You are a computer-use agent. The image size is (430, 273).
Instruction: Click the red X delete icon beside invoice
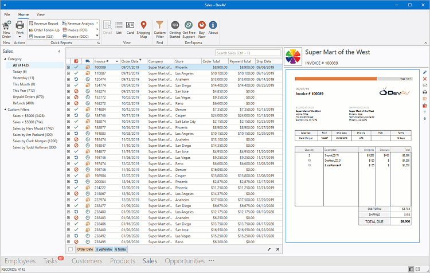(x=425, y=79)
